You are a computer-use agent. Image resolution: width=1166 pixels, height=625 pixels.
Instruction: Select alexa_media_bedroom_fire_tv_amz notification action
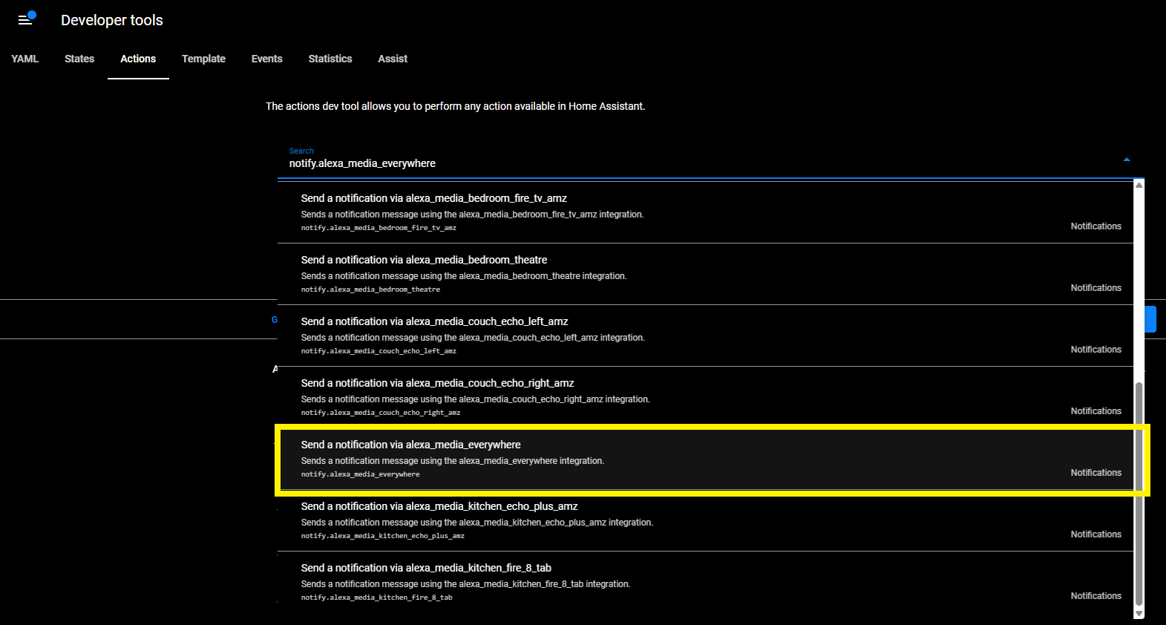click(x=705, y=212)
